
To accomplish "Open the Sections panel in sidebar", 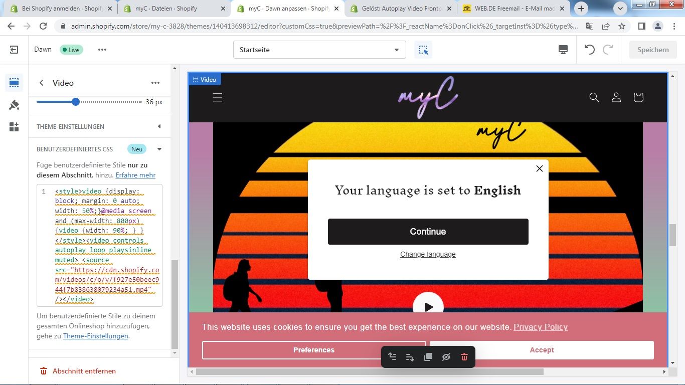I will [x=14, y=83].
